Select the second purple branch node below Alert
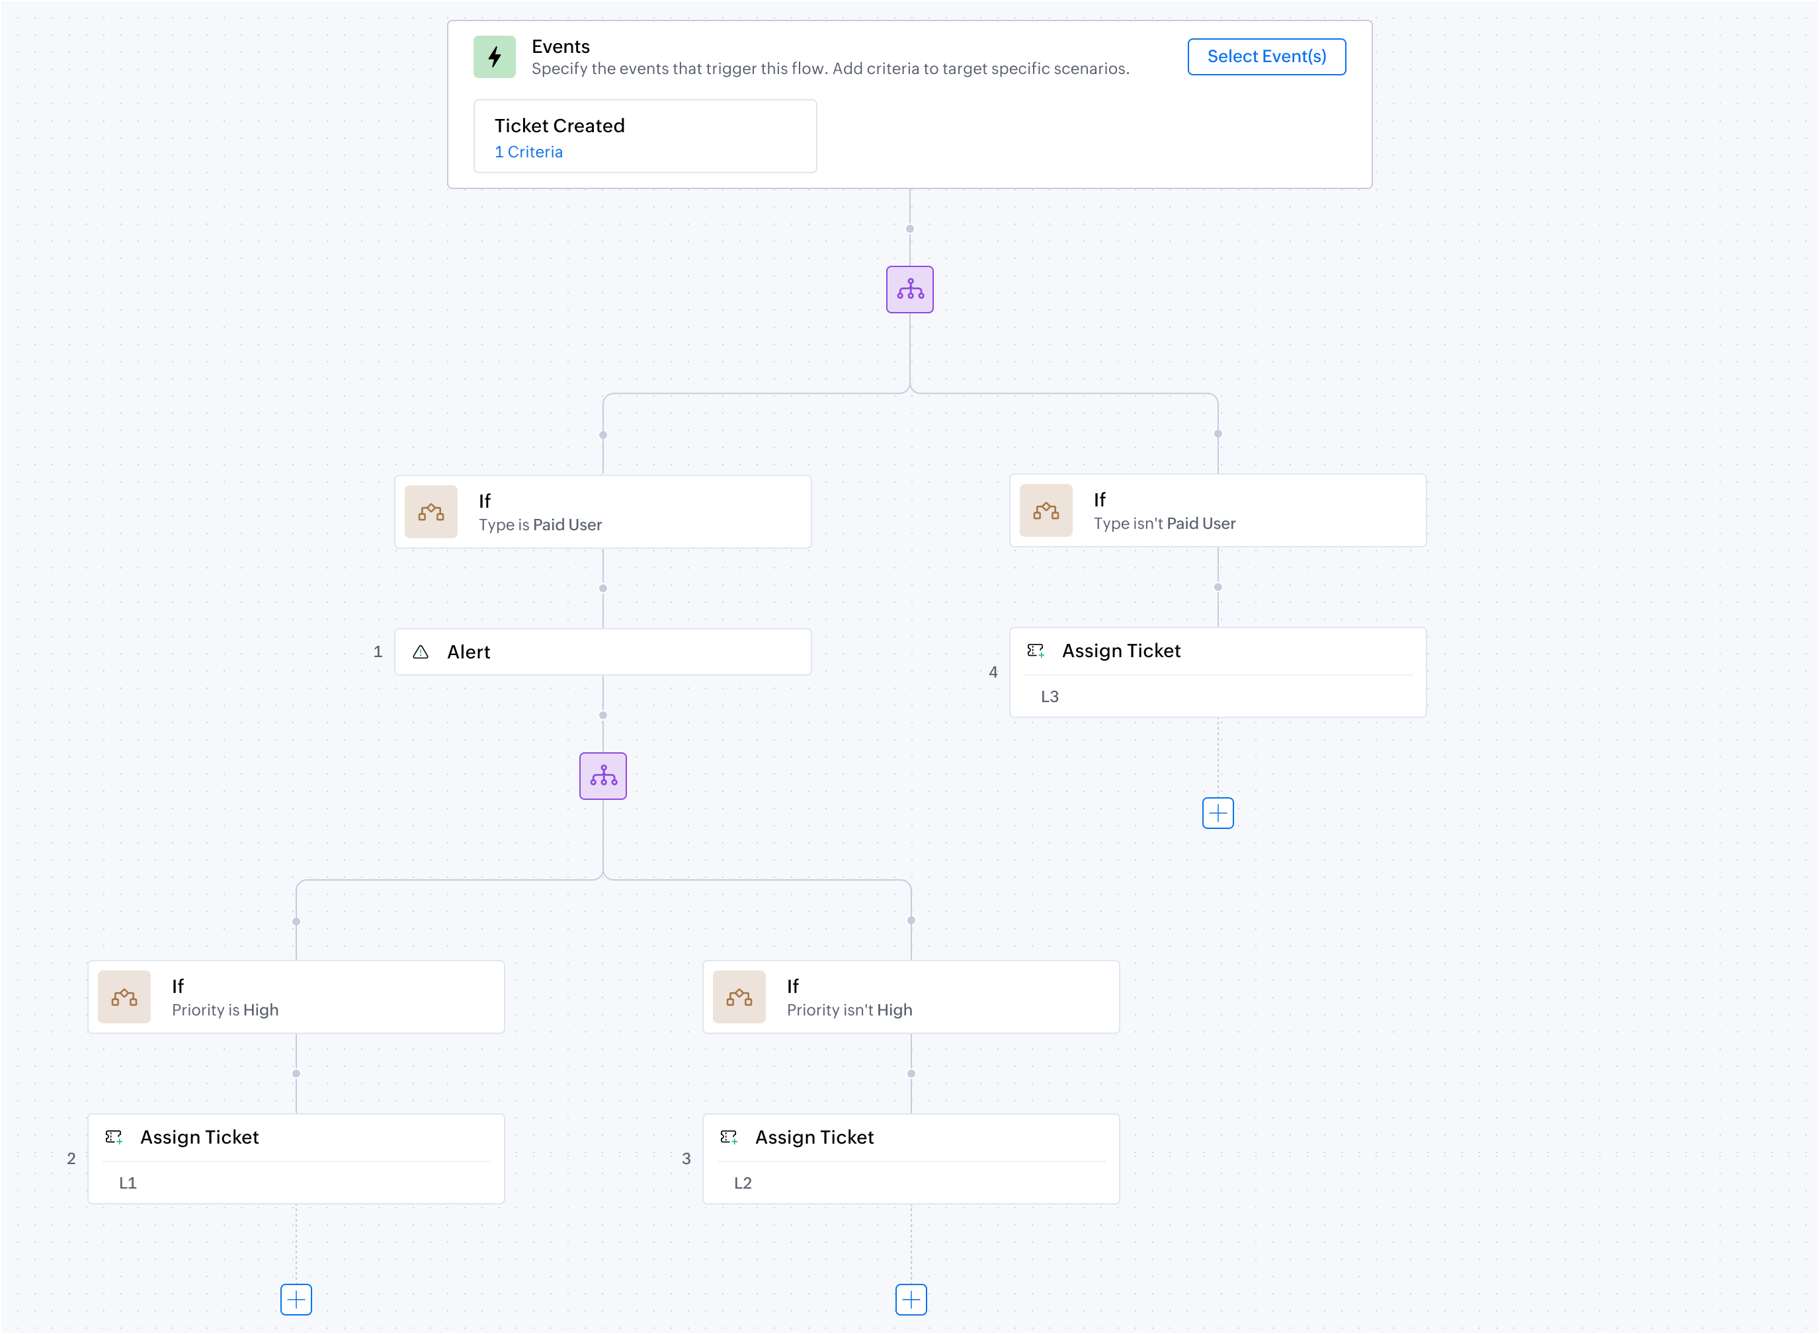 click(x=602, y=776)
